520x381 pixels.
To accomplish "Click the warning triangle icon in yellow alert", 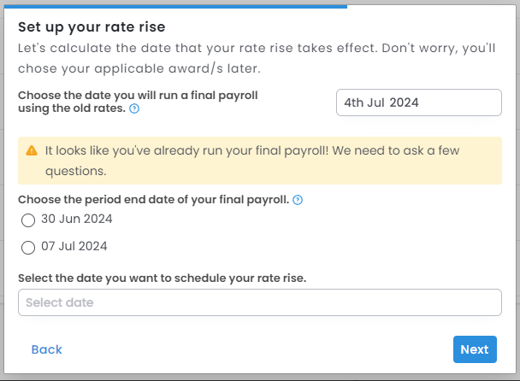I will [32, 150].
